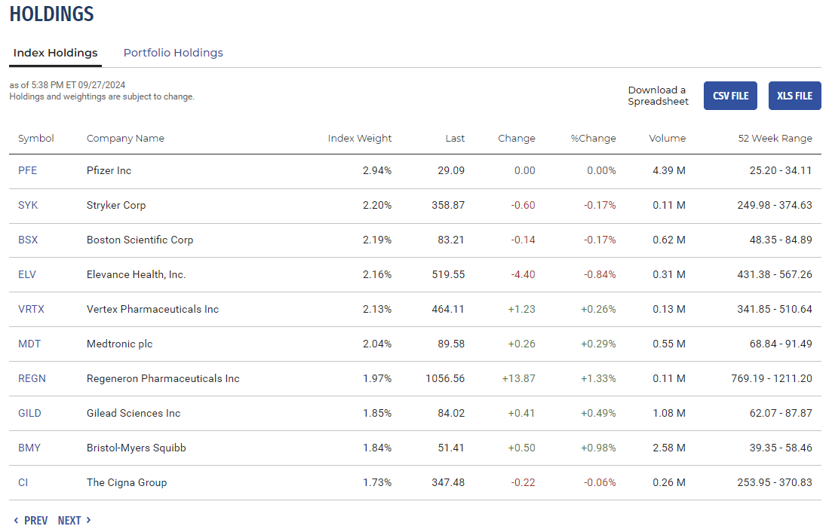This screenshot has width=832, height=529.
Task: Click the Symbol column header
Action: coord(36,139)
